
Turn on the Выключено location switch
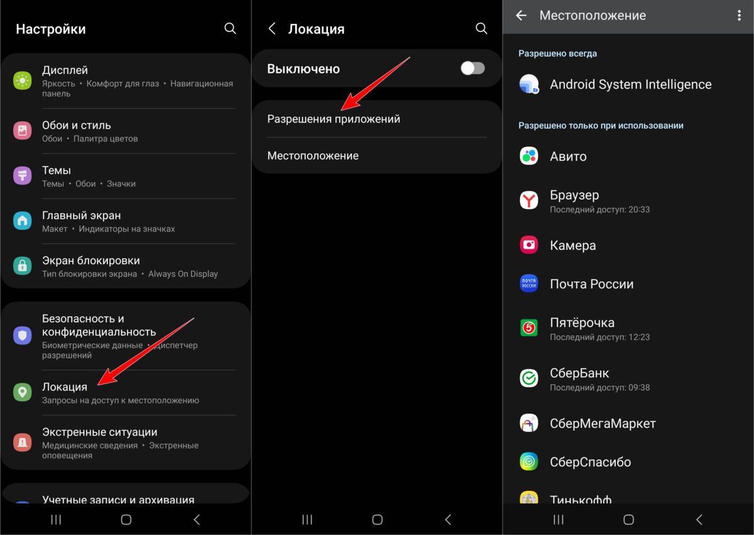tap(473, 68)
